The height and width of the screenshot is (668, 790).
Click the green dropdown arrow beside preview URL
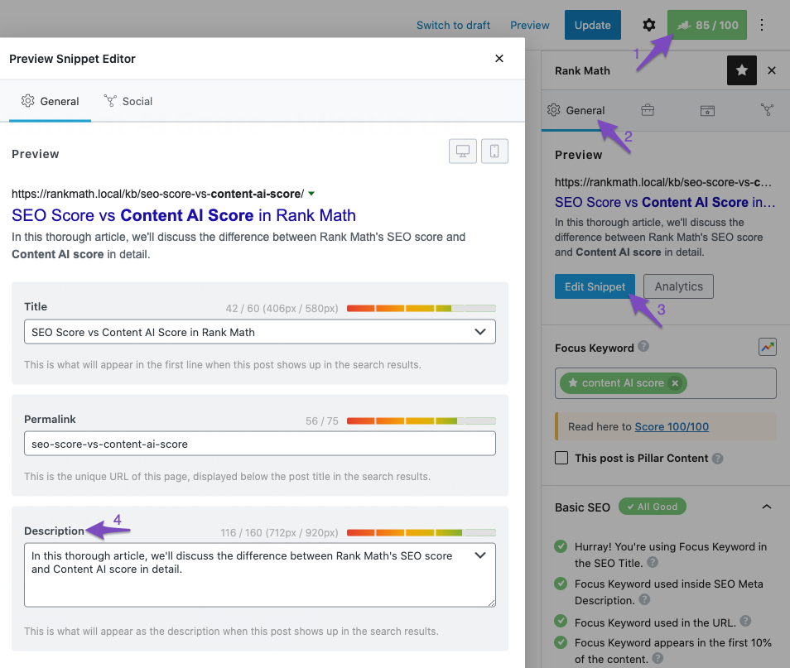311,194
